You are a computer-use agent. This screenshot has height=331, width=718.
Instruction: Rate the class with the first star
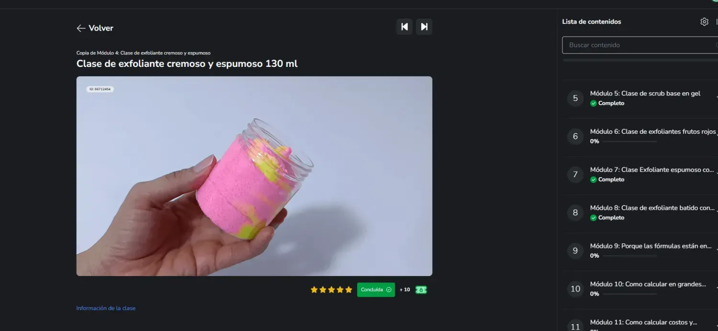314,289
